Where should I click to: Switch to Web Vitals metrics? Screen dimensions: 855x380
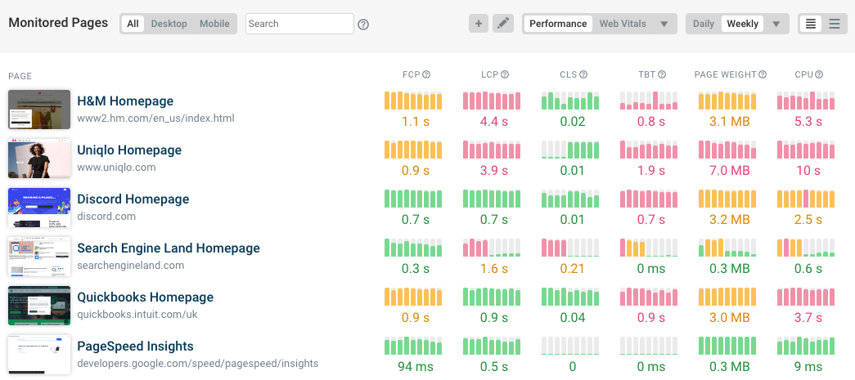coord(623,24)
